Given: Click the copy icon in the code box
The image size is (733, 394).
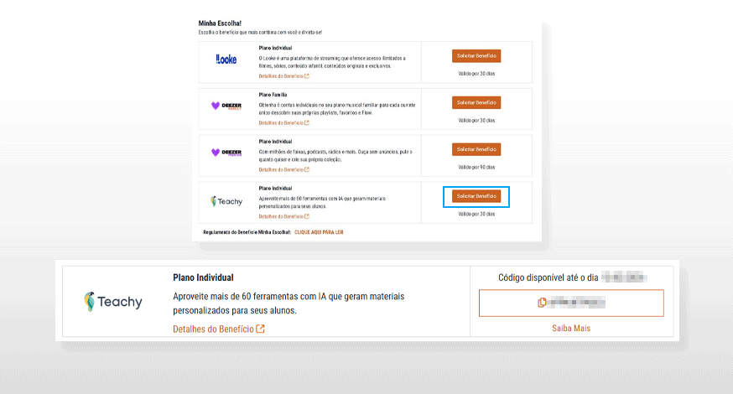Looking at the screenshot, I should [x=542, y=302].
